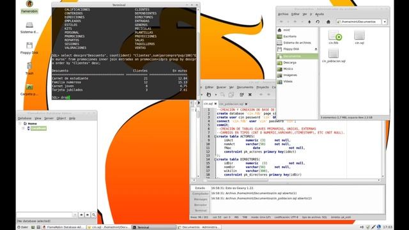Switch to the Estado tab in Geany messages

200,188
